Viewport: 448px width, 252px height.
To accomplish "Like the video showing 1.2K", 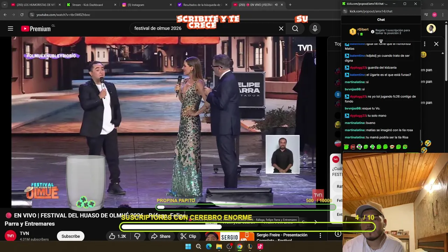I will 118,236.
